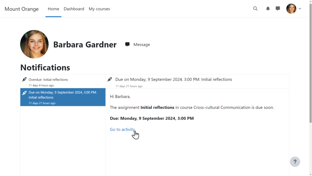Open the messages chat bubble icon
The image size is (312, 176).
tap(278, 9)
